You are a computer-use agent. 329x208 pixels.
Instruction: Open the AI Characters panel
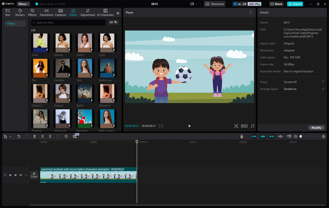[105, 12]
